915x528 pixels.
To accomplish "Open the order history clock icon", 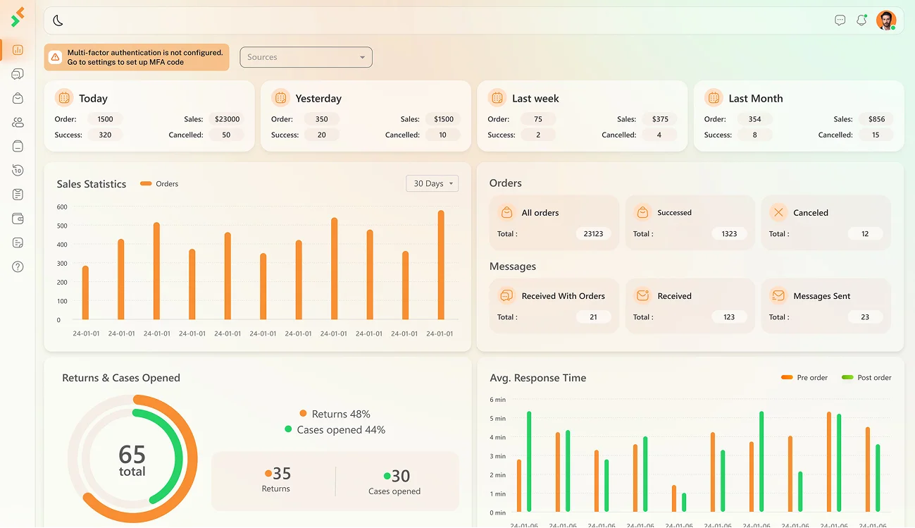I will (x=18, y=170).
